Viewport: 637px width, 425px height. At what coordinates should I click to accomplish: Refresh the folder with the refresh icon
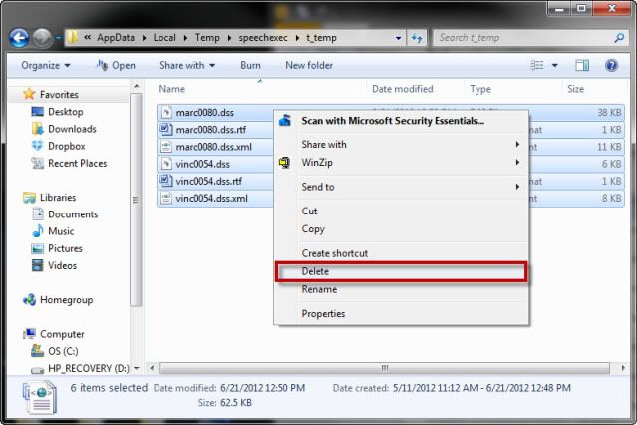[417, 38]
